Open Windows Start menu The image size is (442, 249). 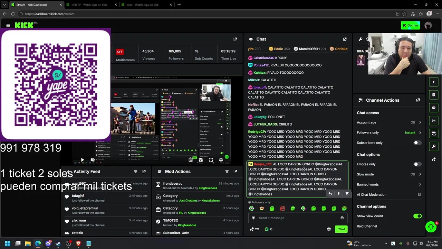[7, 243]
